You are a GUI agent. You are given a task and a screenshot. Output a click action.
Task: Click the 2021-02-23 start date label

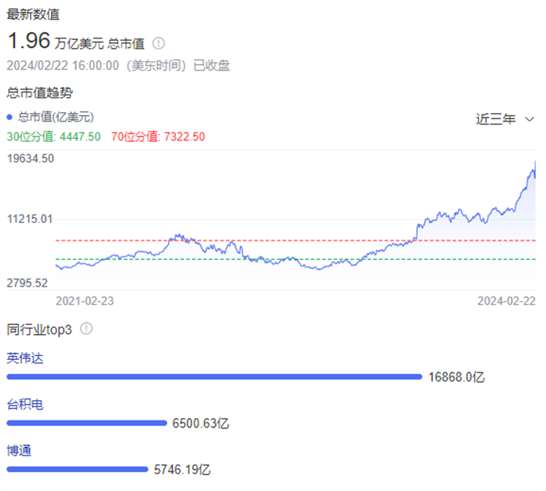tap(84, 301)
